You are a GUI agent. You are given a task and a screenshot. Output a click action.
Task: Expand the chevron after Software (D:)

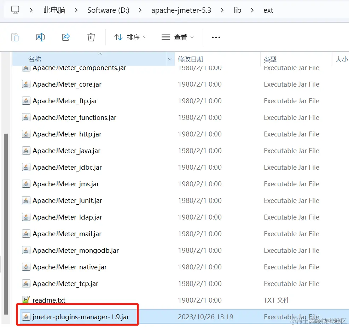[x=140, y=10]
